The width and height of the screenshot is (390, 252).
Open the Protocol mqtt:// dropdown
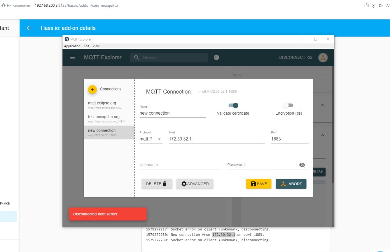click(x=151, y=139)
